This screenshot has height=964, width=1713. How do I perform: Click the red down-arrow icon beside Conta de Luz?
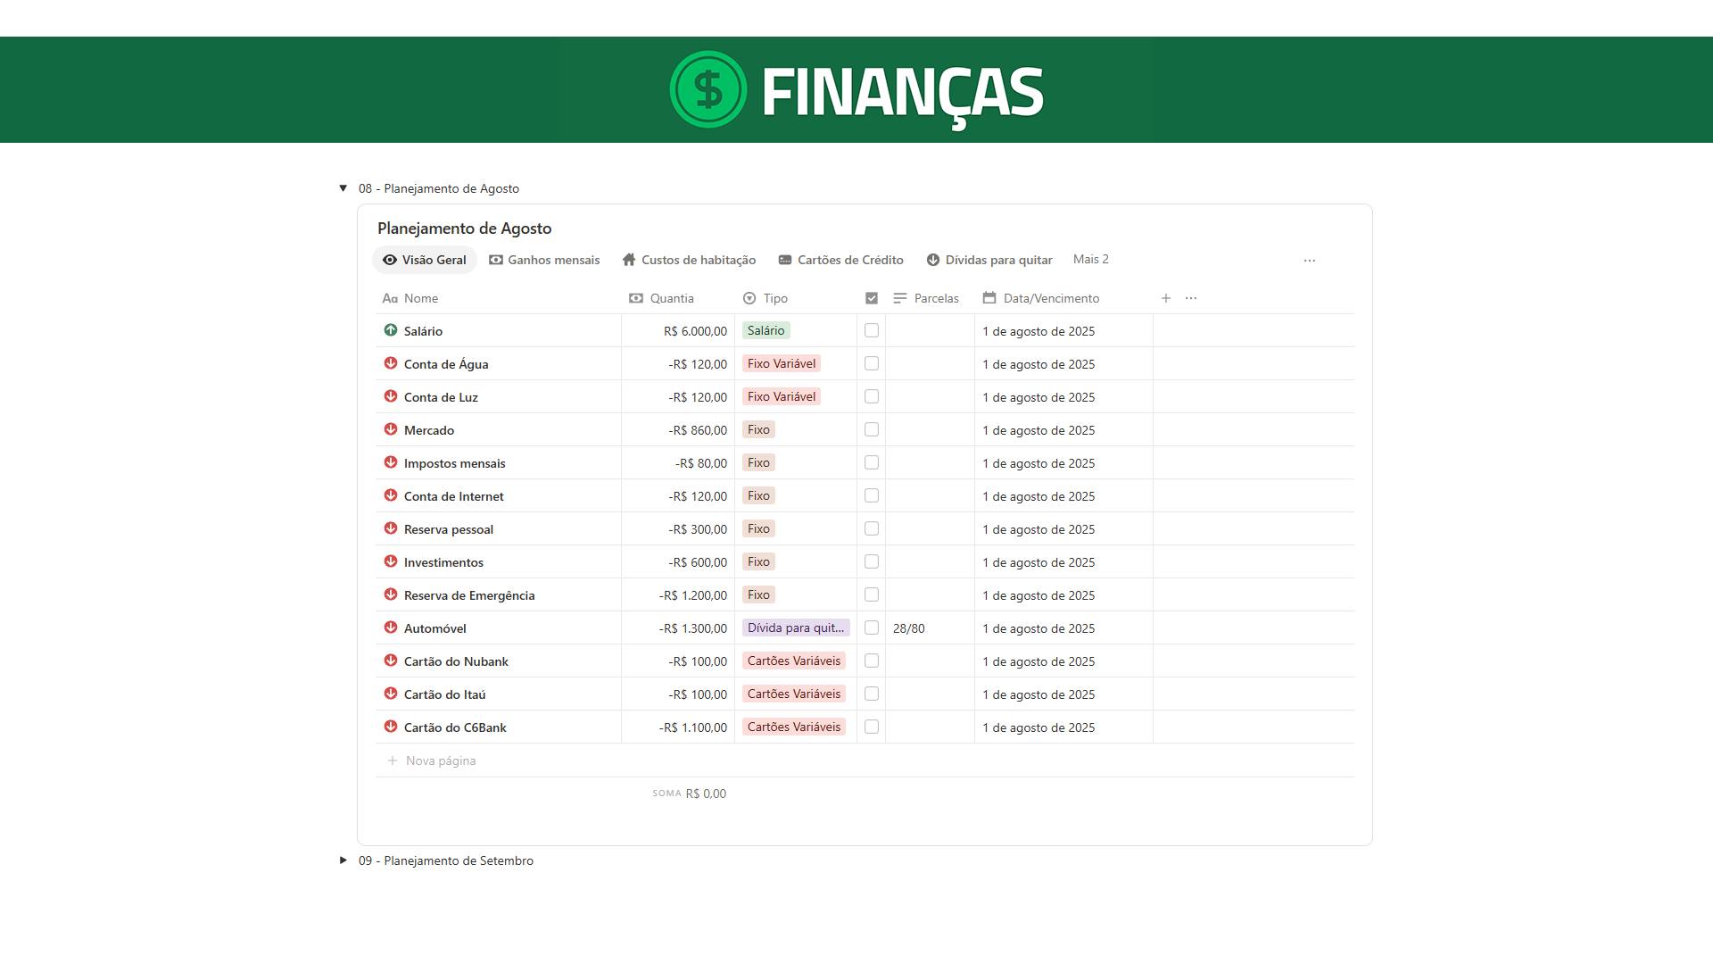tap(391, 396)
